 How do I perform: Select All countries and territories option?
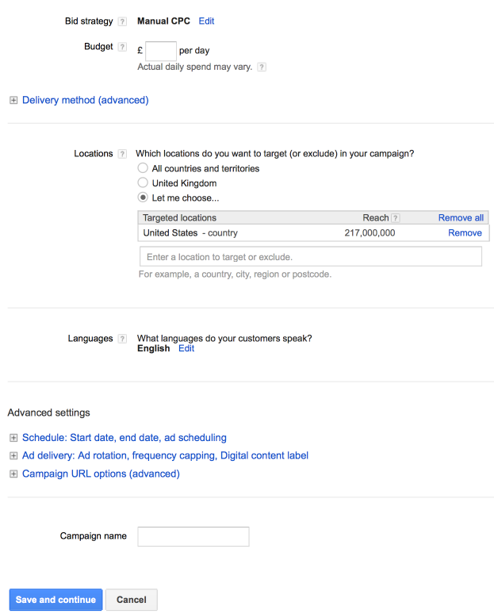coord(143,168)
